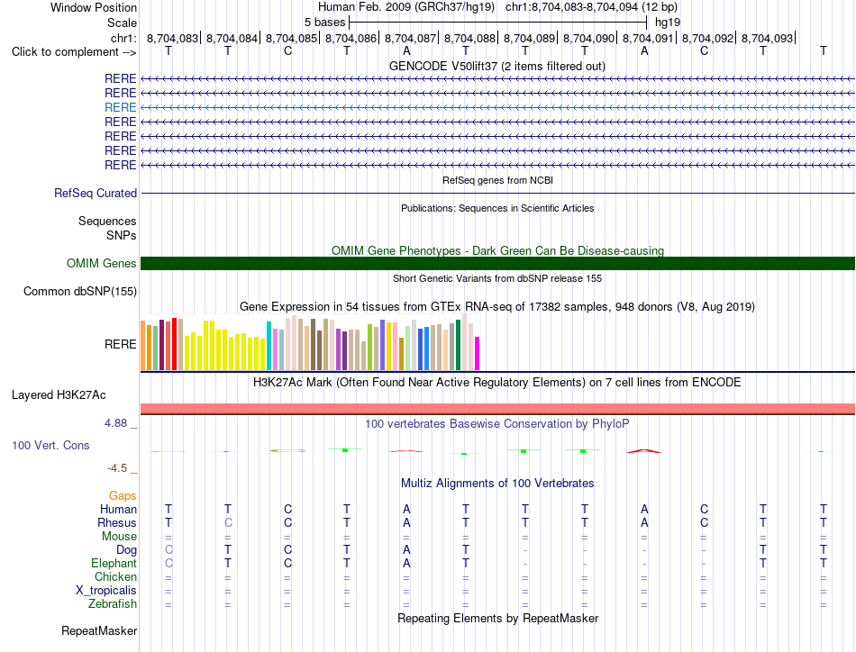Open the RefSeq Curated track label
The width and height of the screenshot is (856, 652).
96,193
